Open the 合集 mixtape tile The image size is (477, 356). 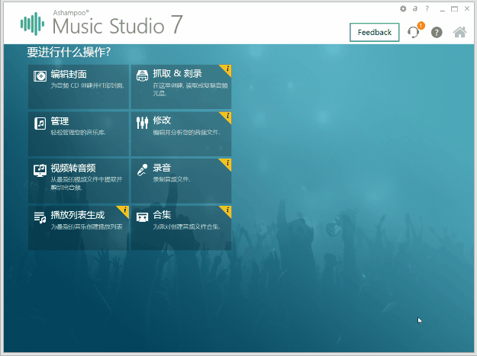(x=181, y=228)
